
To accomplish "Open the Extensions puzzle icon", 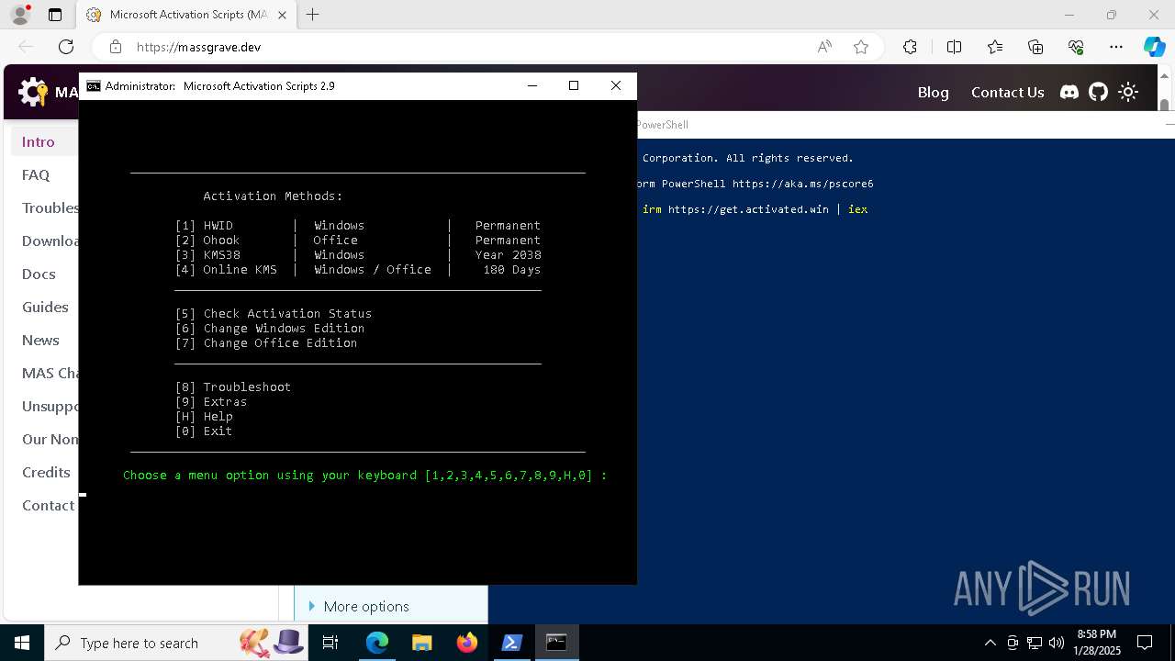I will (x=910, y=47).
